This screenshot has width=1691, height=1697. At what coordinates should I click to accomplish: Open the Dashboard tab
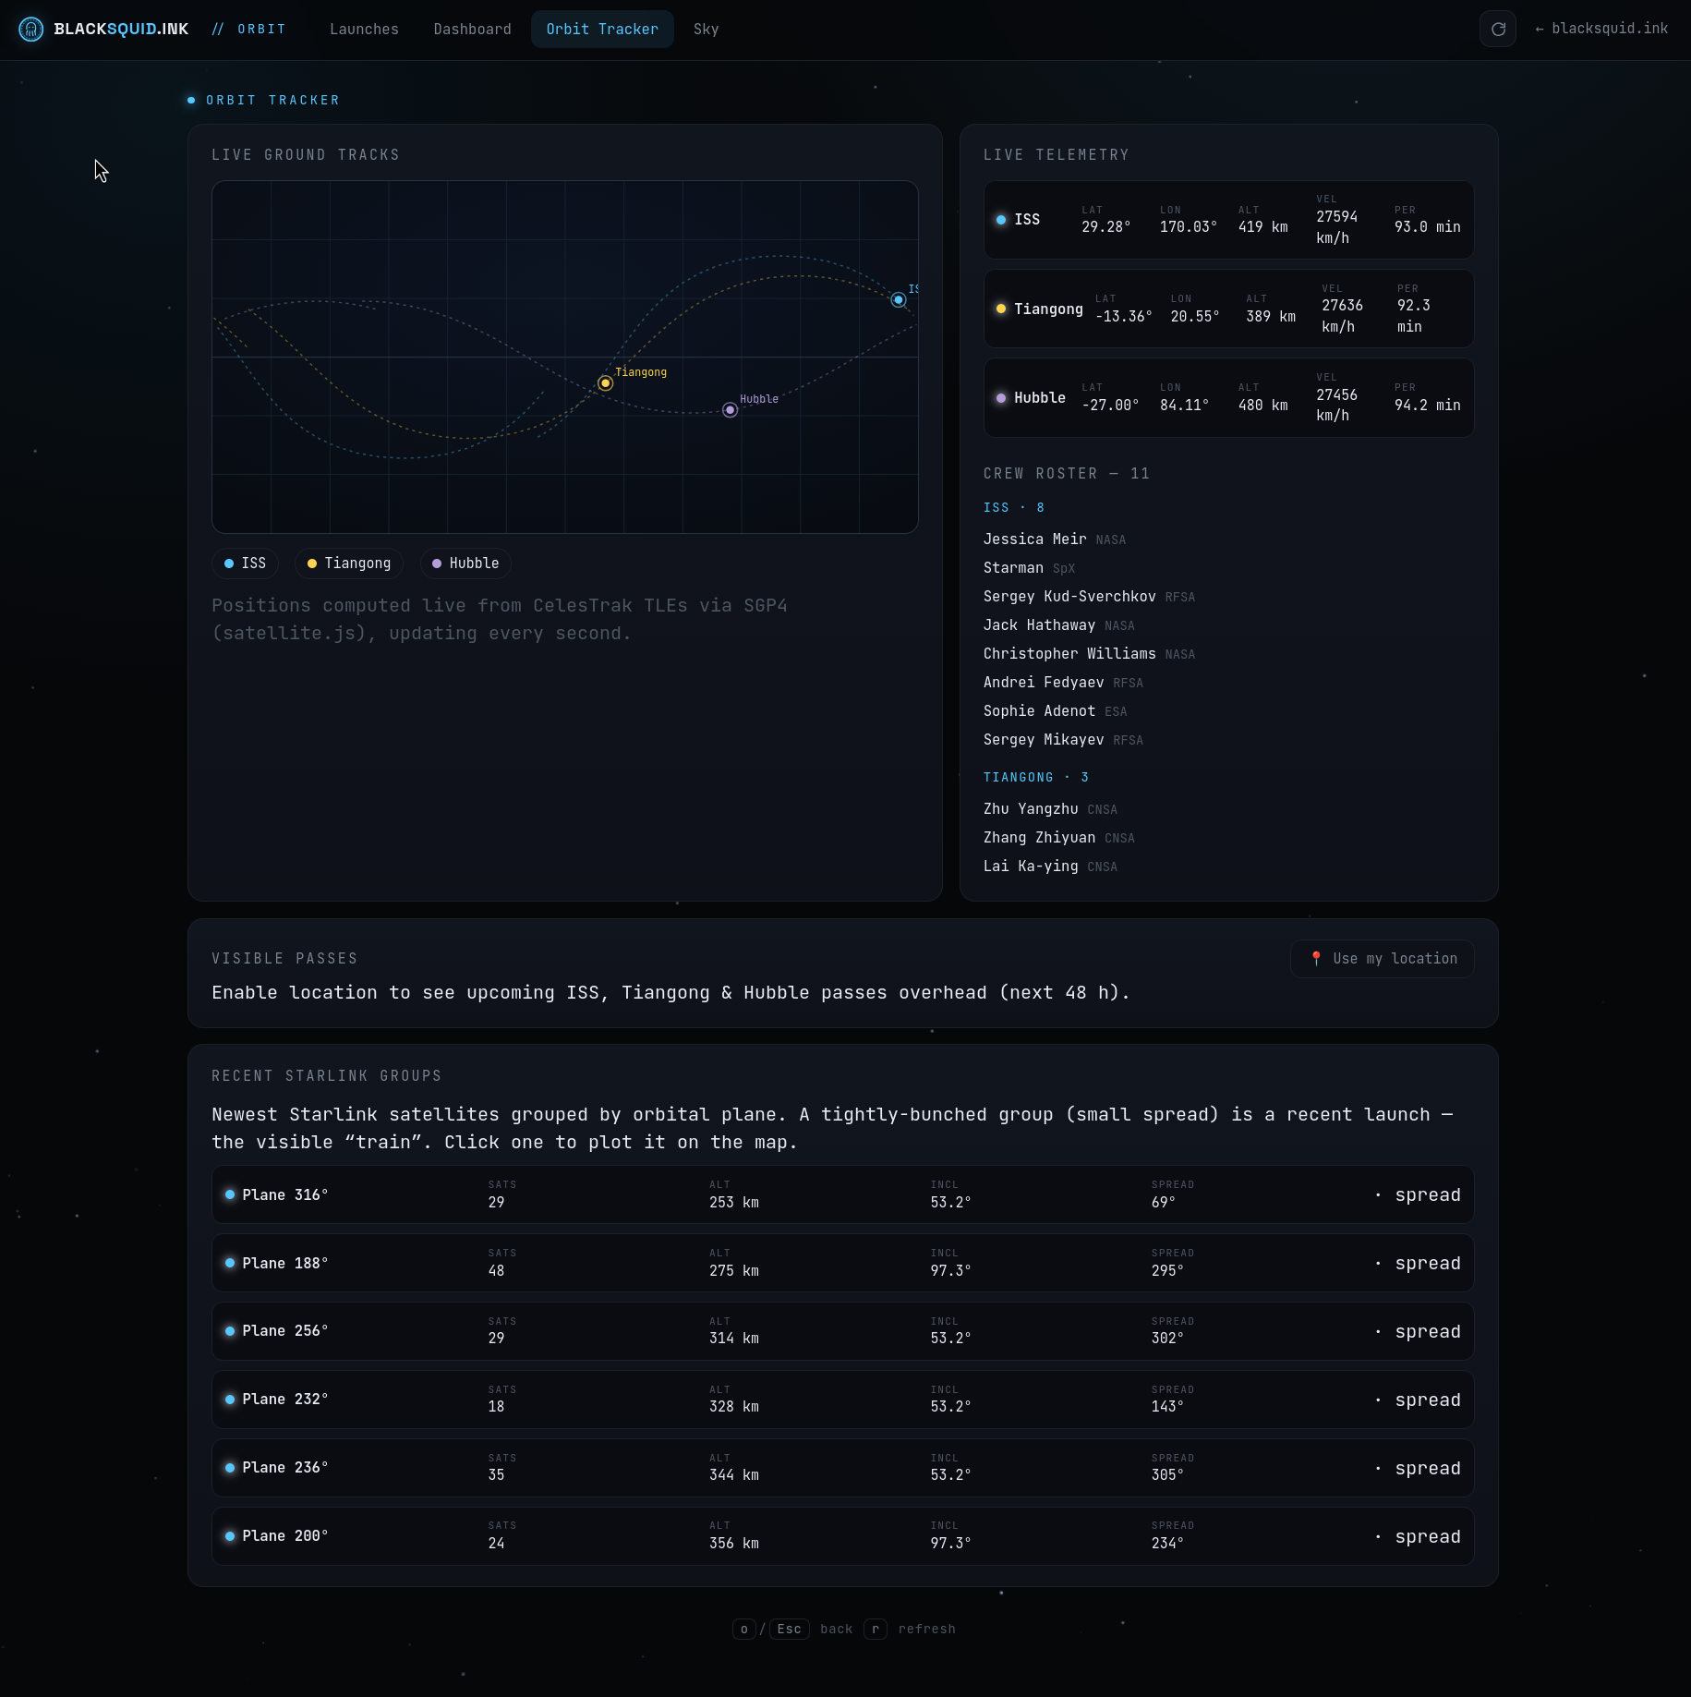[472, 30]
